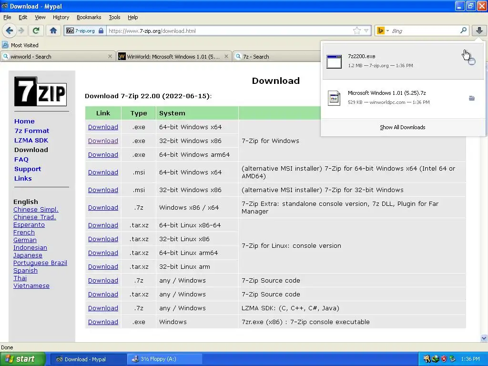This screenshot has width=488, height=366.
Task: Bookmark this page with the star icon
Action: click(356, 30)
